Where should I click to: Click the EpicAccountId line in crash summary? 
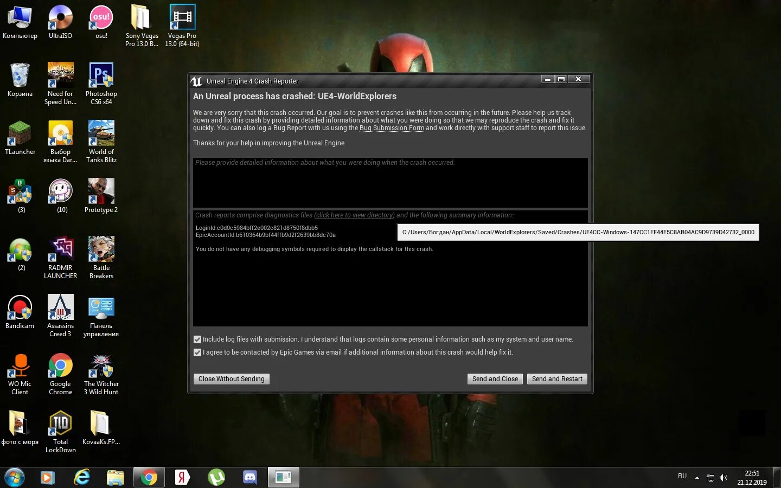(265, 235)
